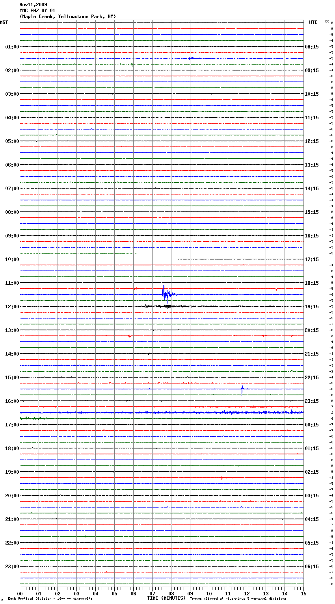Click the 'UTC' timezone heading
The width and height of the screenshot is (335, 604).
[x=313, y=22]
